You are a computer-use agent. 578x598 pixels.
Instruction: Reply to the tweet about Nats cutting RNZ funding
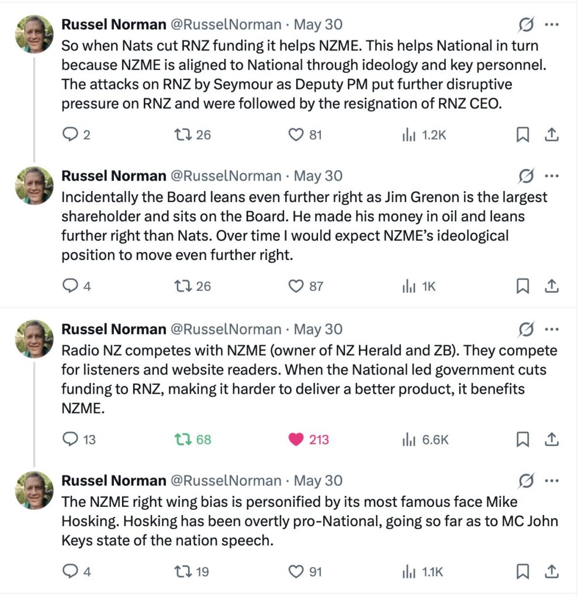point(76,135)
